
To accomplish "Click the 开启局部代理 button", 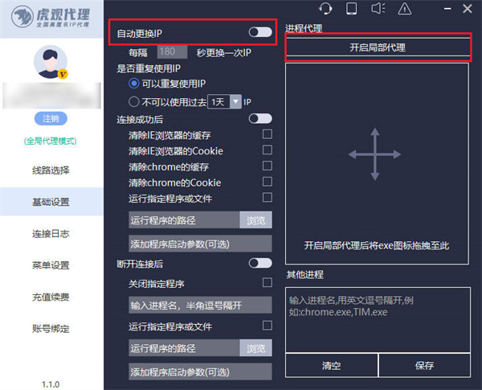I will pos(378,47).
